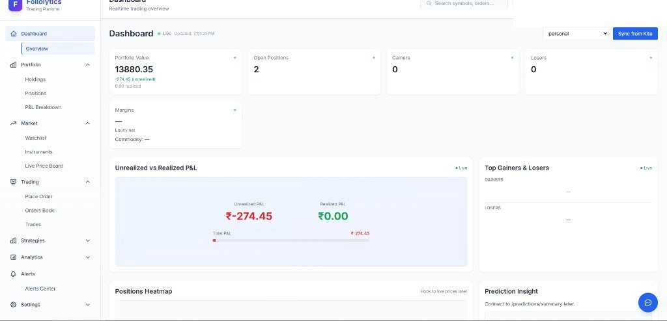Click the Market trend arrow icon
The height and width of the screenshot is (321, 667).
[x=13, y=123]
